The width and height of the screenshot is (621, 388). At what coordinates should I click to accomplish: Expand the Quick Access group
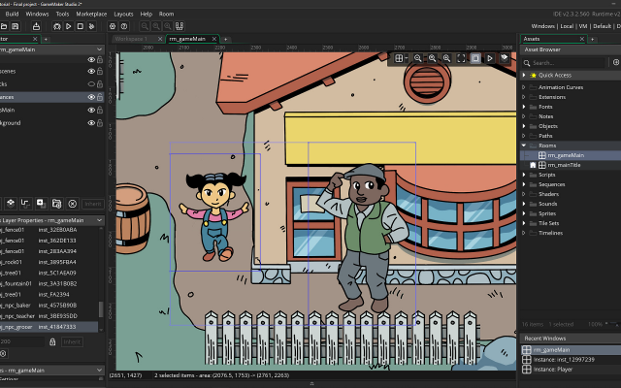[524, 75]
